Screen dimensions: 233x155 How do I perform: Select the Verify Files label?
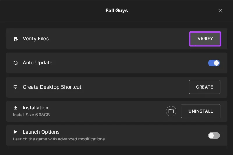[36, 39]
